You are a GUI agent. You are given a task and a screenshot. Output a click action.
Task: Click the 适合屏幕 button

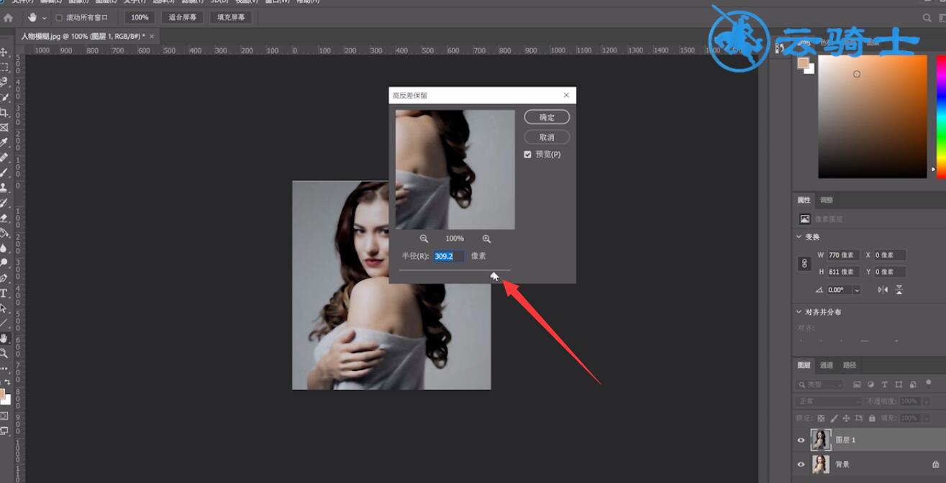(183, 17)
